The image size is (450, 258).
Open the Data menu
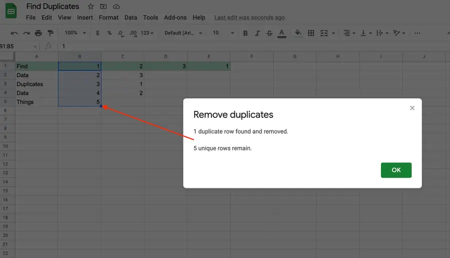(x=130, y=17)
